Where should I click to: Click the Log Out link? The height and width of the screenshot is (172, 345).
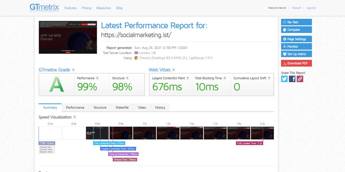(x=311, y=8)
